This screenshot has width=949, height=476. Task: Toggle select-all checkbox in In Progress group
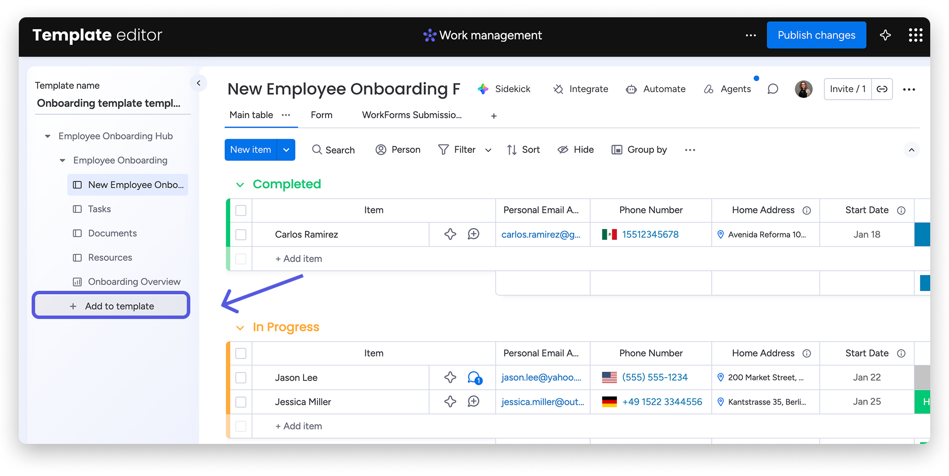(241, 354)
